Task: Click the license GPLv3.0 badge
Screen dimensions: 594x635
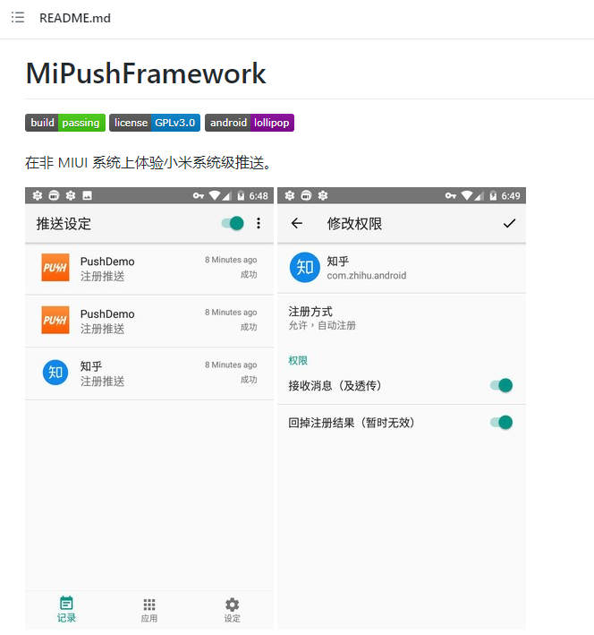Action: [155, 123]
